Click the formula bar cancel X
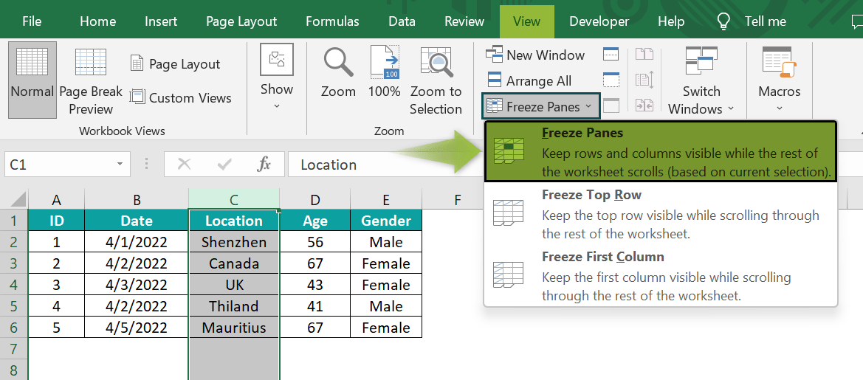863x380 pixels. tap(185, 165)
